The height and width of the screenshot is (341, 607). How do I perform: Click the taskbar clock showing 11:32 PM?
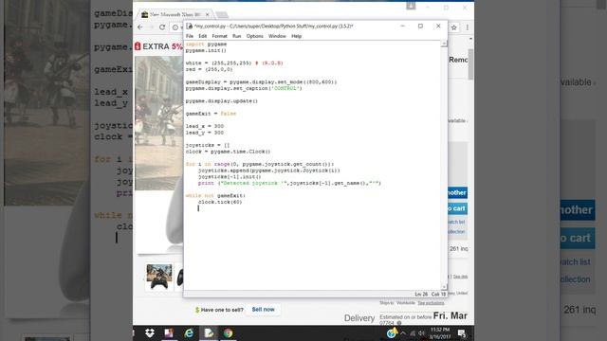click(x=440, y=333)
